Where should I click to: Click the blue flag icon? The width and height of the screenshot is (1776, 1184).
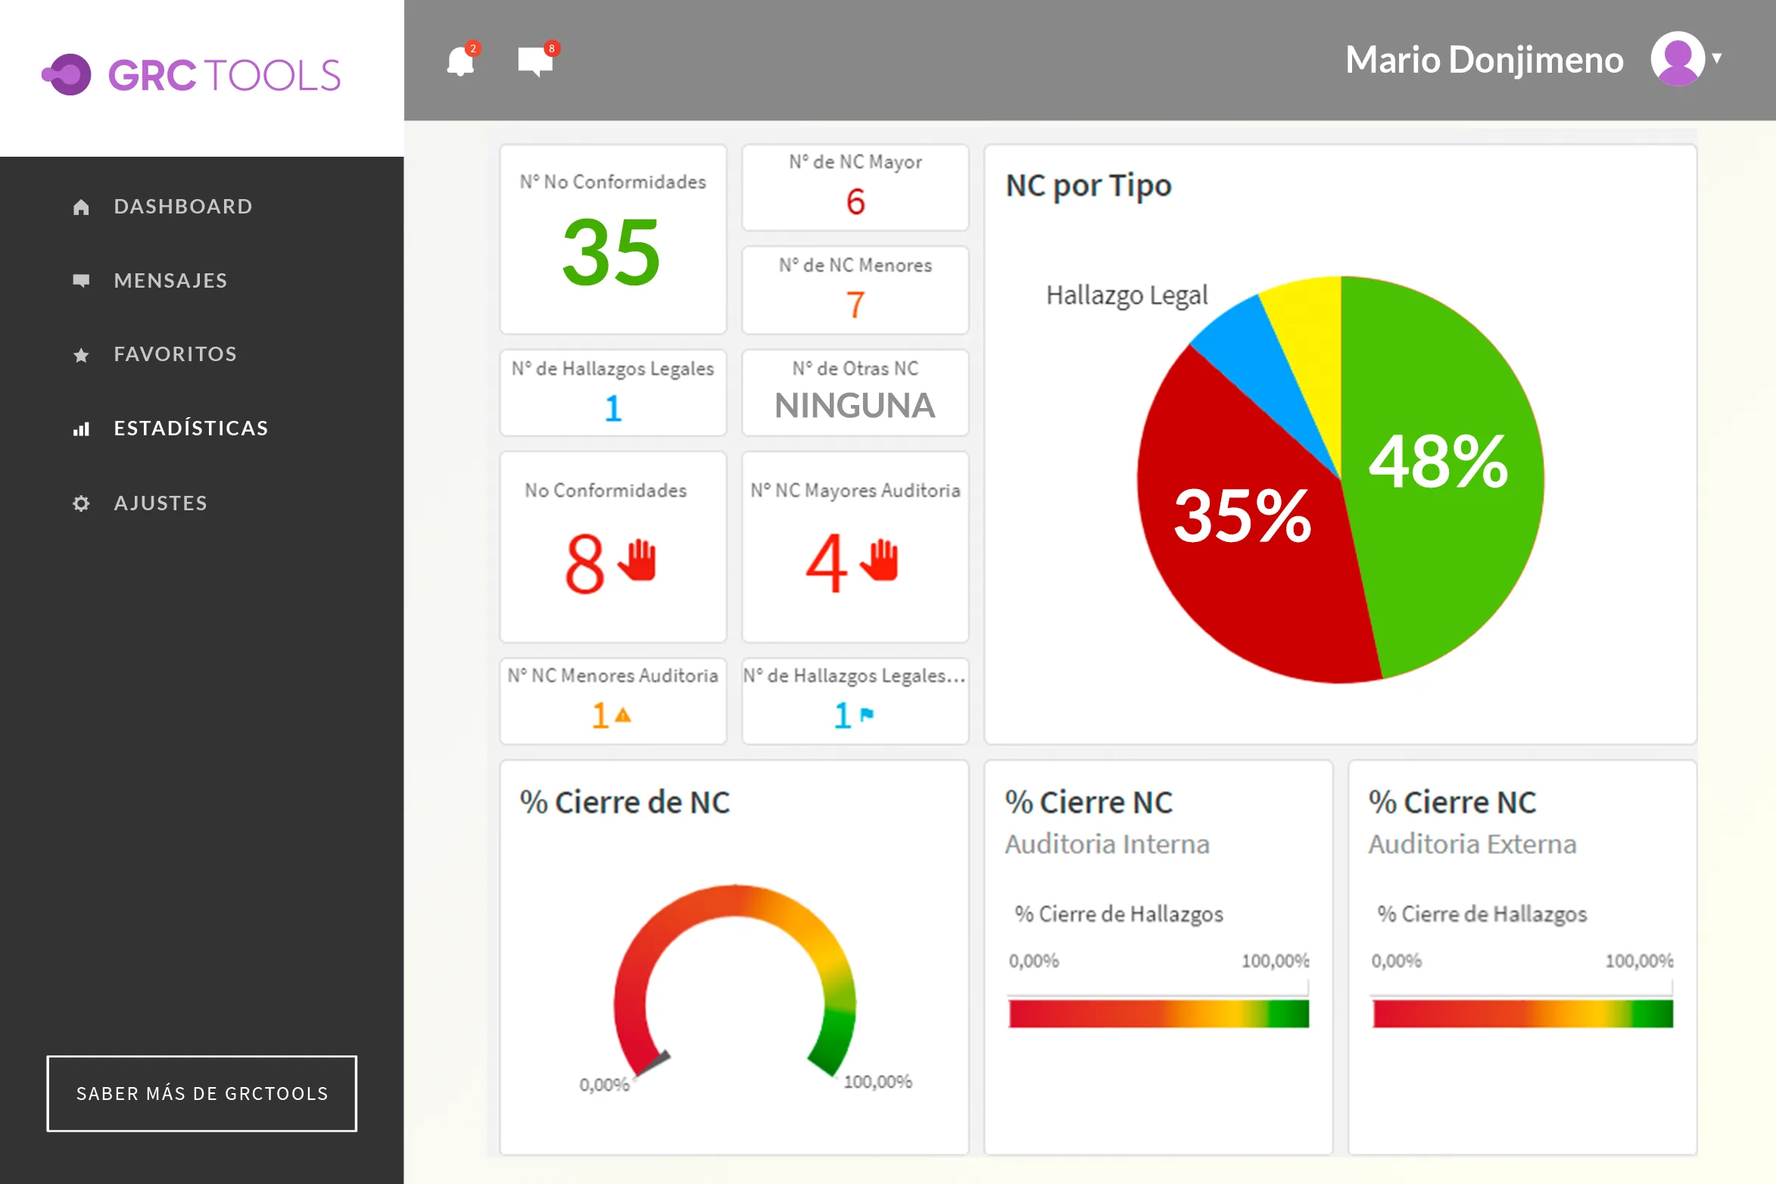tap(867, 714)
